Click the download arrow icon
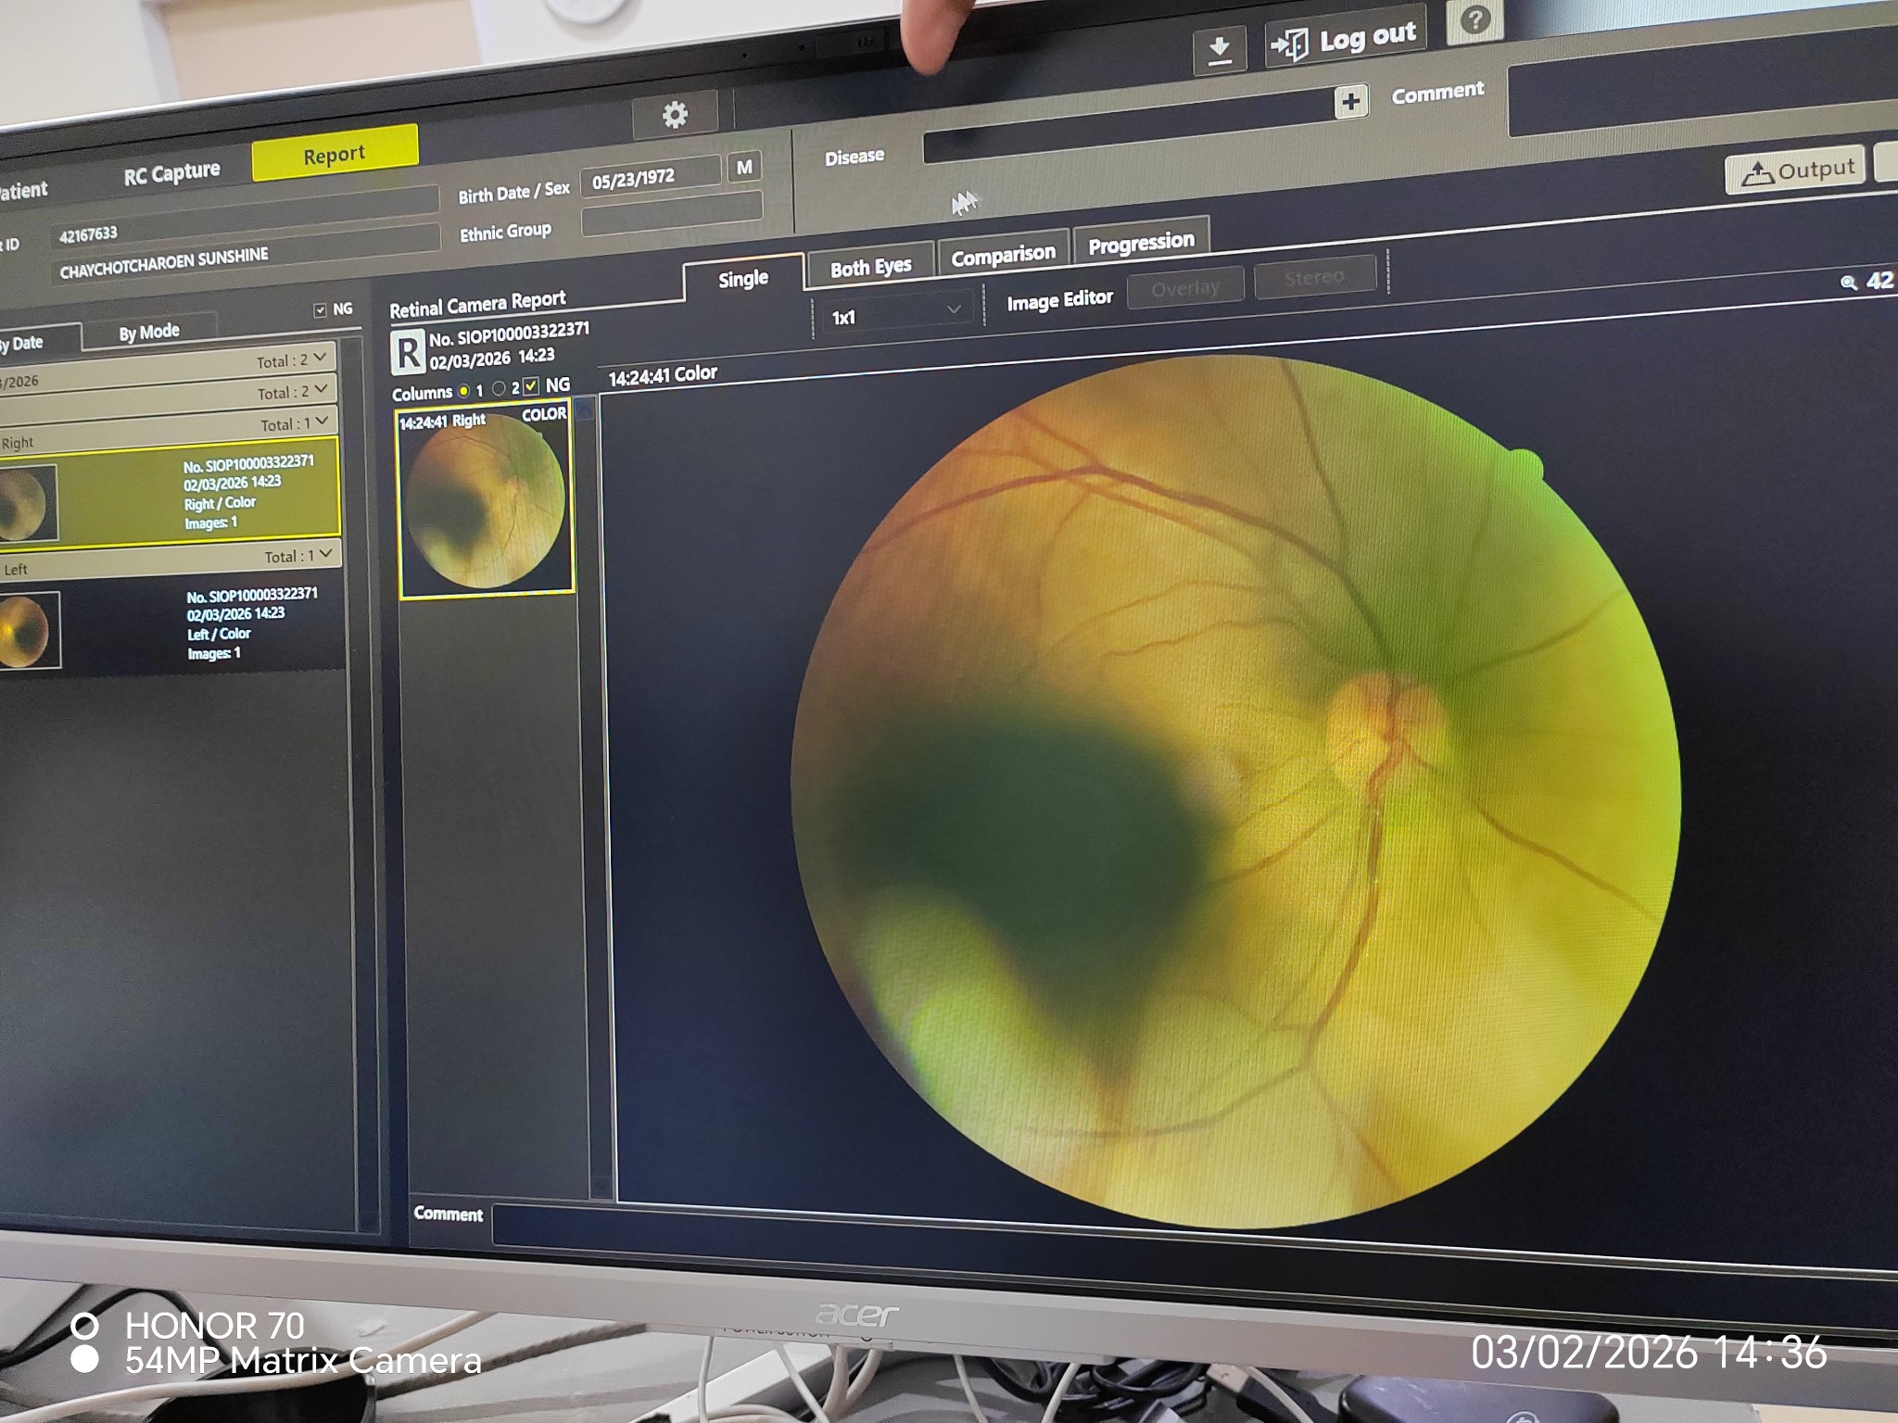The height and width of the screenshot is (1423, 1898). (x=1220, y=49)
